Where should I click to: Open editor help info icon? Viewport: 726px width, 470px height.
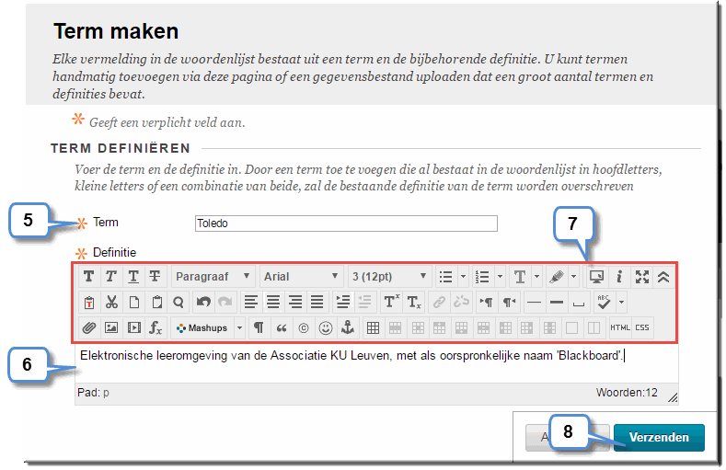619,277
